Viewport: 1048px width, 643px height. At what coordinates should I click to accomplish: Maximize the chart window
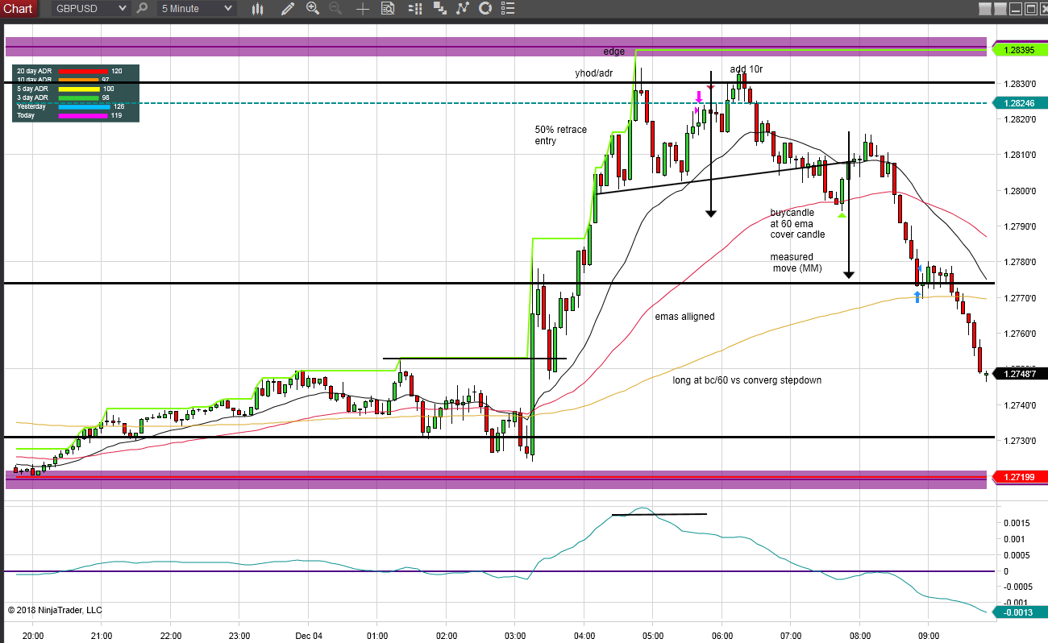pyautogui.click(x=1030, y=9)
